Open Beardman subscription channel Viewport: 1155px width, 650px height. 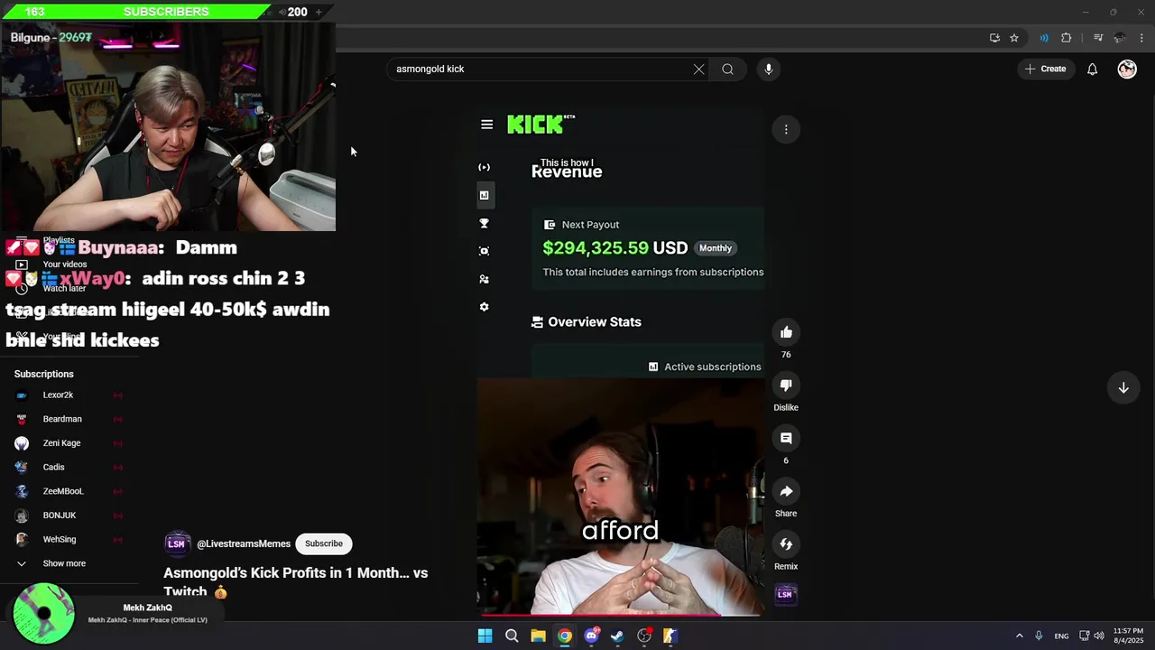coord(62,419)
